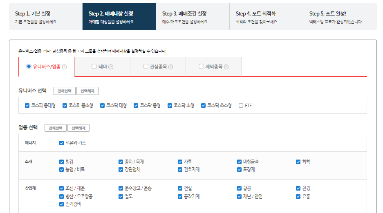Uncheck 코스닥 초소형 checkbox
The width and height of the screenshot is (383, 213).
203,106
